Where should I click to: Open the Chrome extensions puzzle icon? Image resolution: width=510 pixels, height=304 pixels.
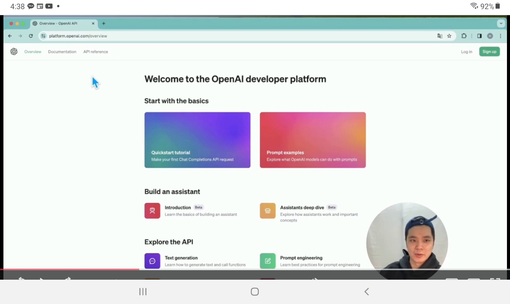[464, 36]
